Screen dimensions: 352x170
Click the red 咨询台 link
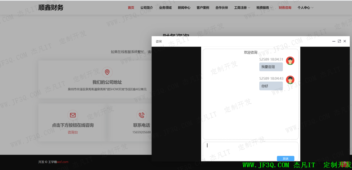(x=73, y=133)
